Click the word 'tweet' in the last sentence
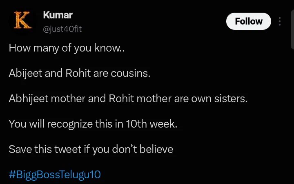Screen dimensions: 294x184 68,150
